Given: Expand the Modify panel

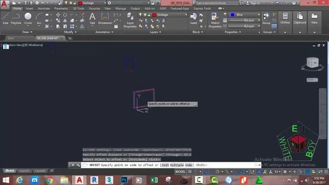Looking at the screenshot, I should [x=70, y=32].
